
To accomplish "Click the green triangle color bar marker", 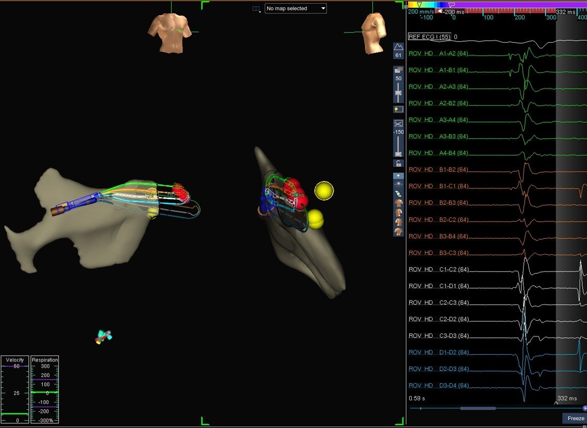I will click(x=419, y=5).
